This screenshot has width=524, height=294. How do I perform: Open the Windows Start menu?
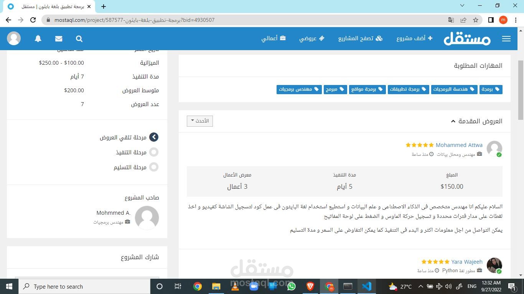pos(9,286)
